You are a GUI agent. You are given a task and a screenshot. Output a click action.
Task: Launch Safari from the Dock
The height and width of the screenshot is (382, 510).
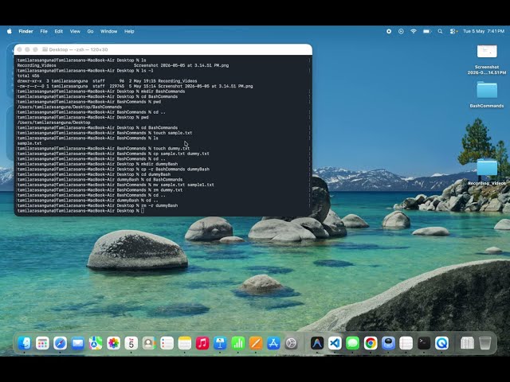click(61, 343)
